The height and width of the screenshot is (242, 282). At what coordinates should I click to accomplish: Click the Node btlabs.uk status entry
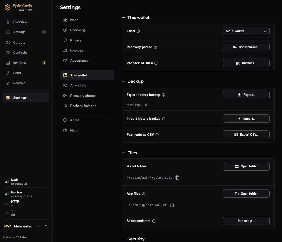coord(26,182)
